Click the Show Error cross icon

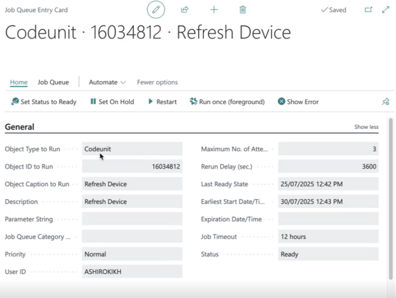[281, 101]
